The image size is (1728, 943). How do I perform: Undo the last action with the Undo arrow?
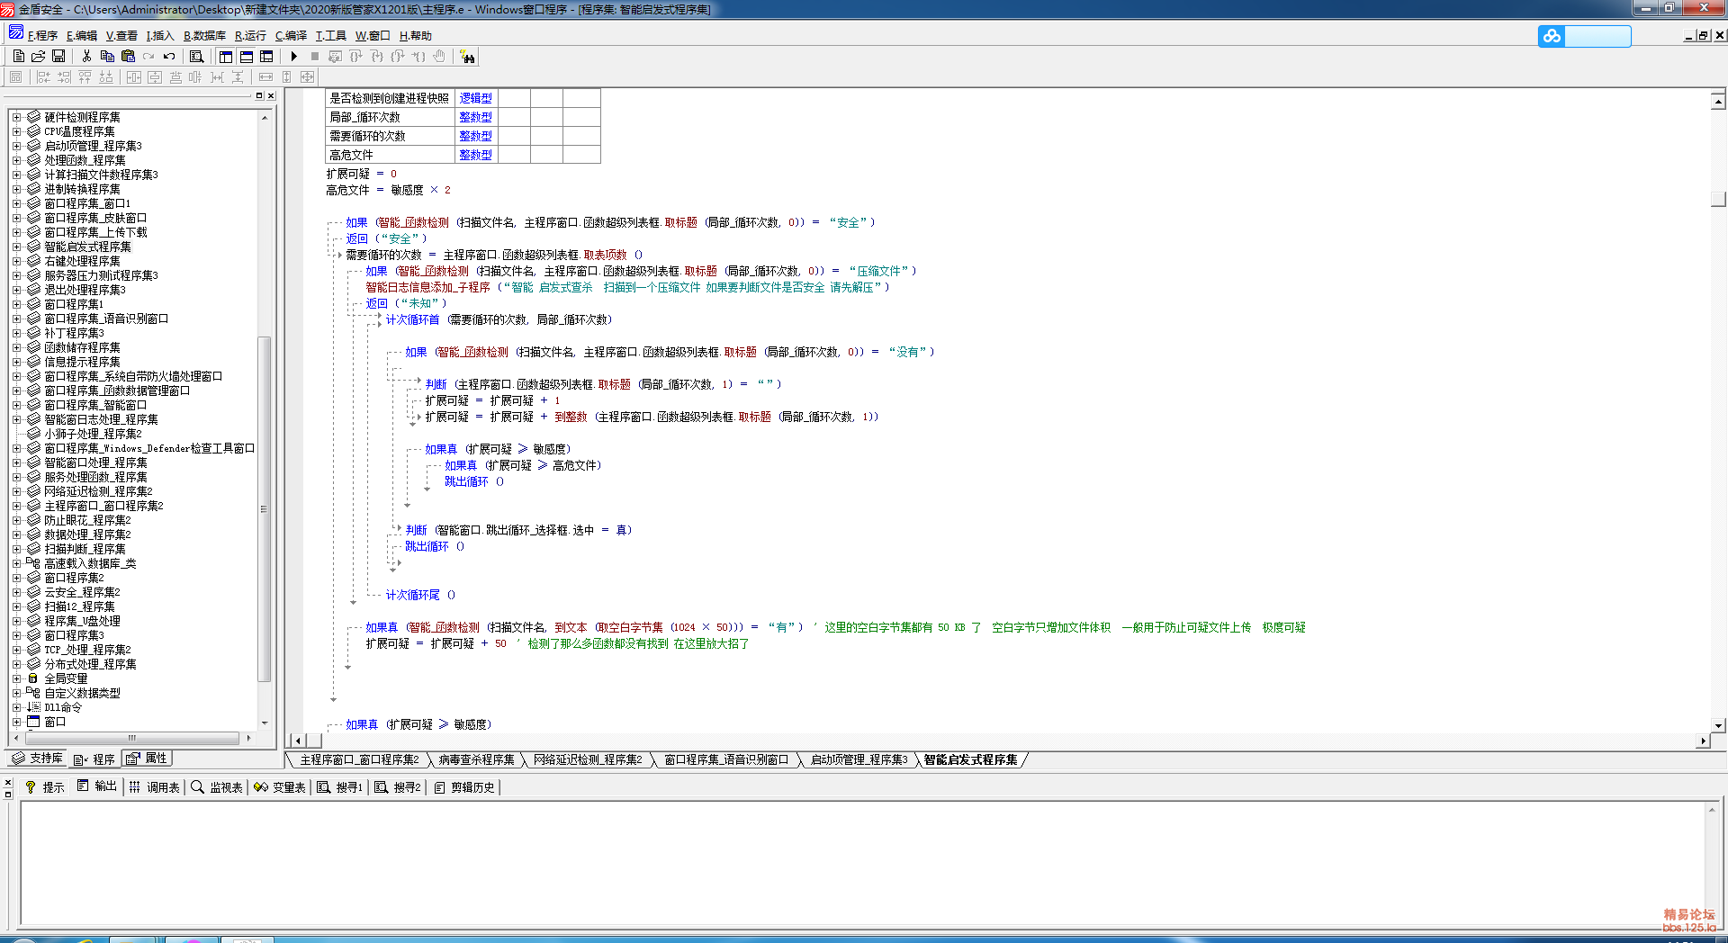(169, 56)
